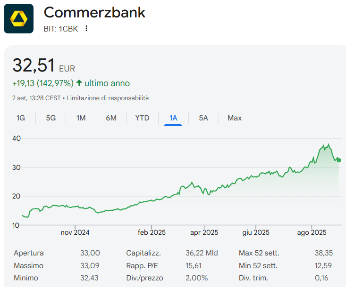
Task: Open the Limitazione di responsabilità link
Action: [x=108, y=98]
